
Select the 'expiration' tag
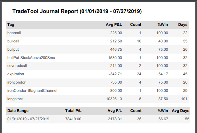(x=16, y=74)
